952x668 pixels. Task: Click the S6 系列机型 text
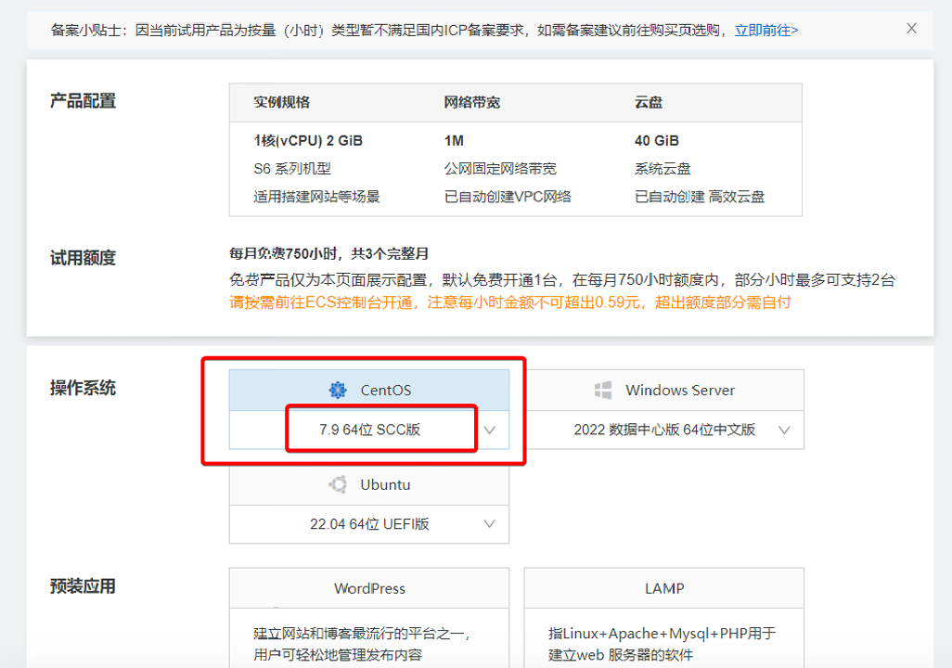click(x=292, y=169)
